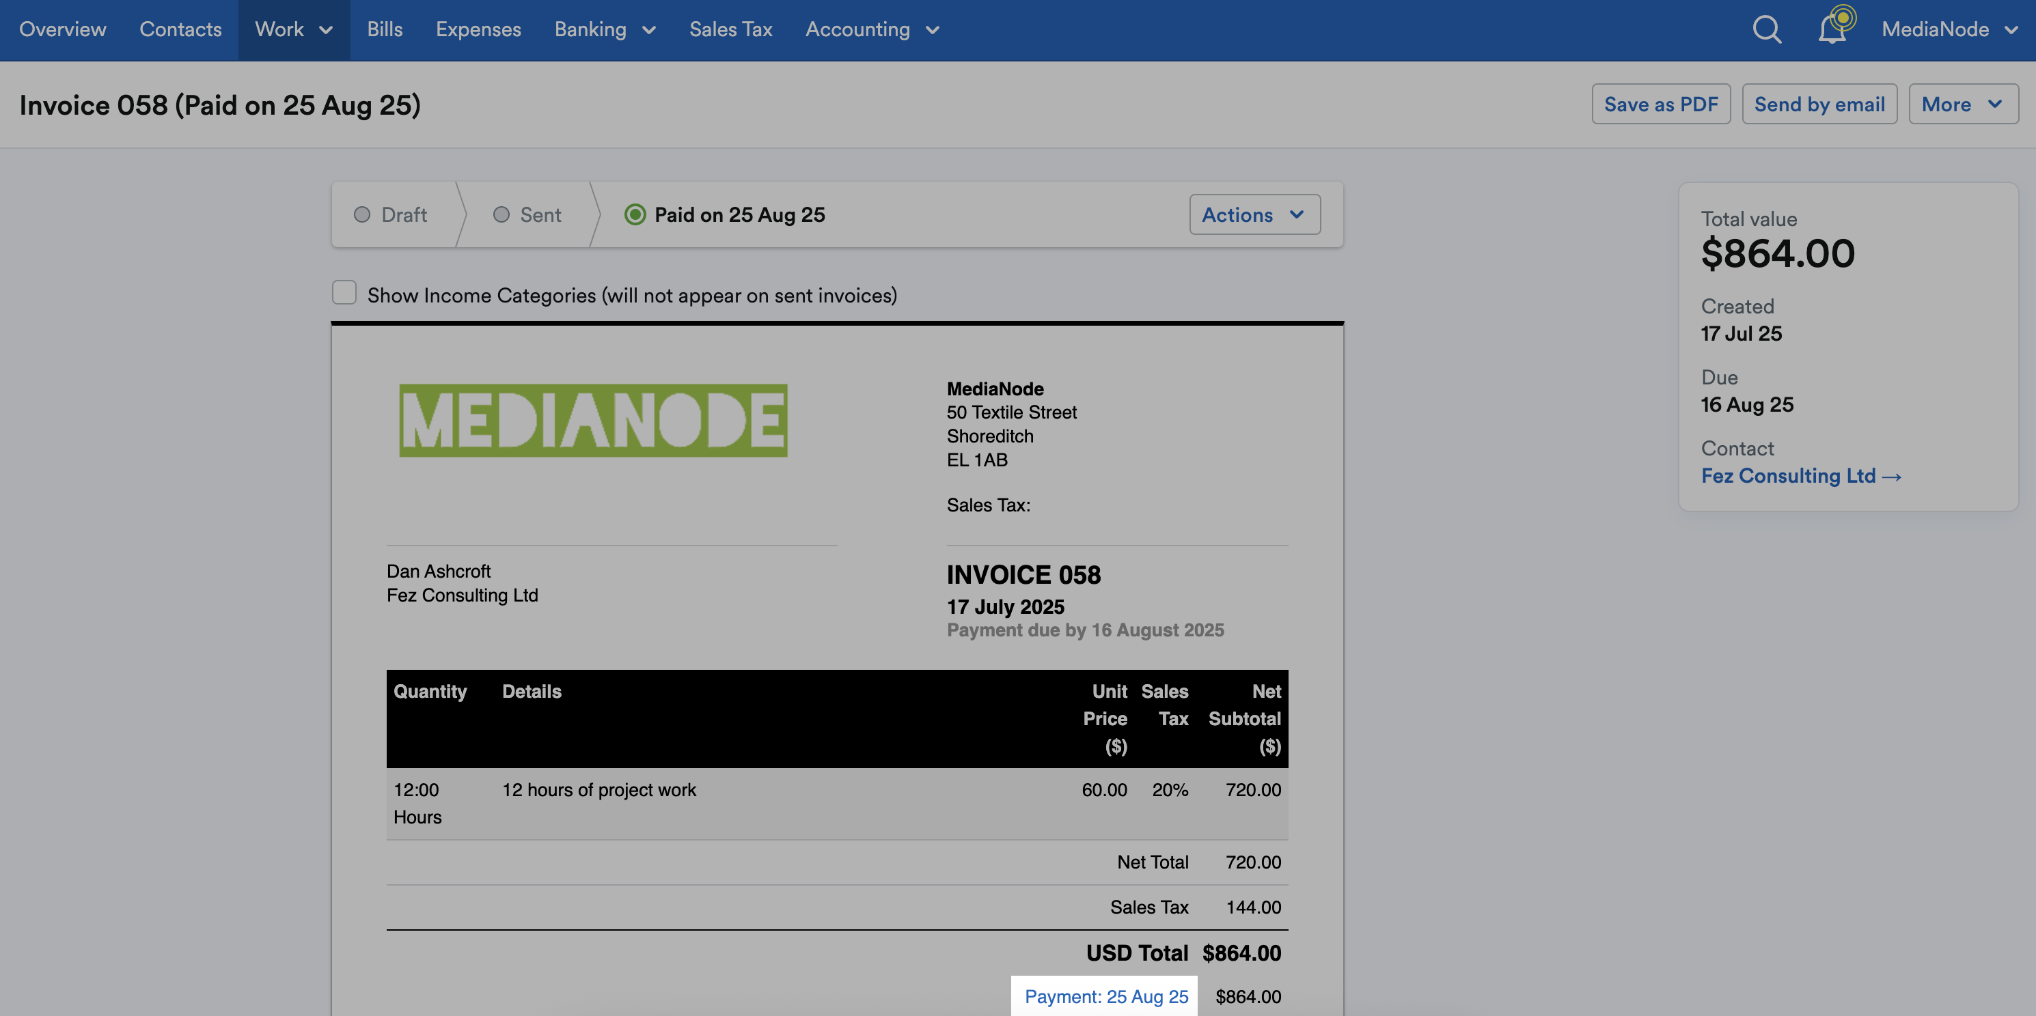Click the 12 hours of project work line

(599, 790)
